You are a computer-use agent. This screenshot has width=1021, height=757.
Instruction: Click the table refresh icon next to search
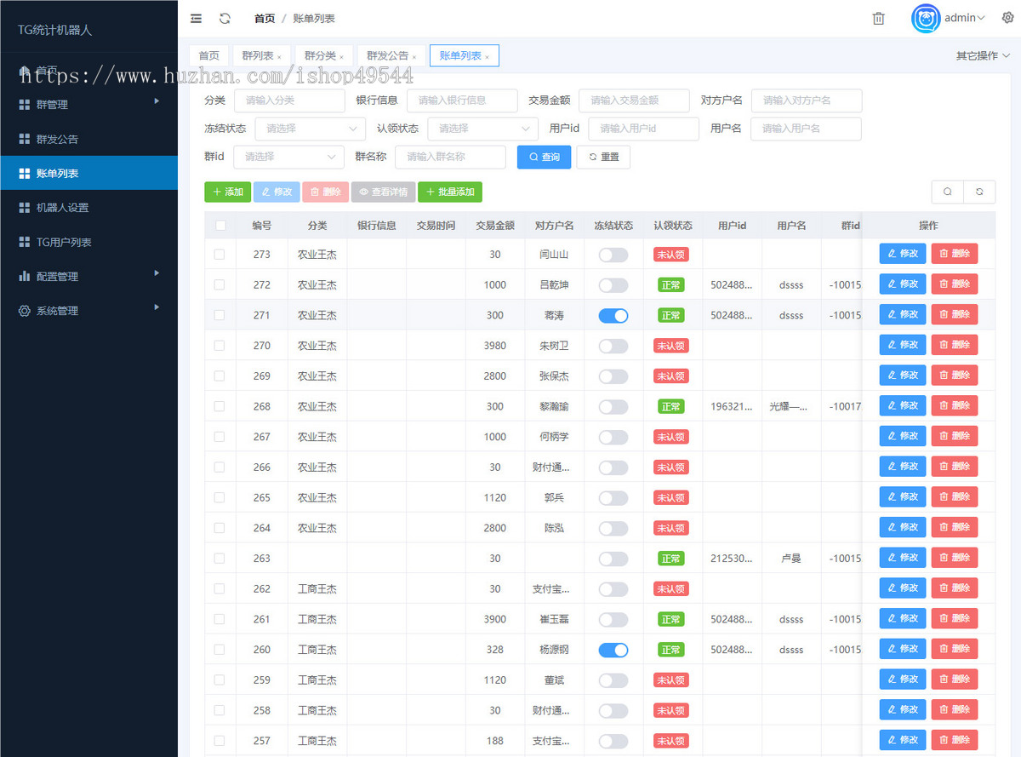pos(979,192)
